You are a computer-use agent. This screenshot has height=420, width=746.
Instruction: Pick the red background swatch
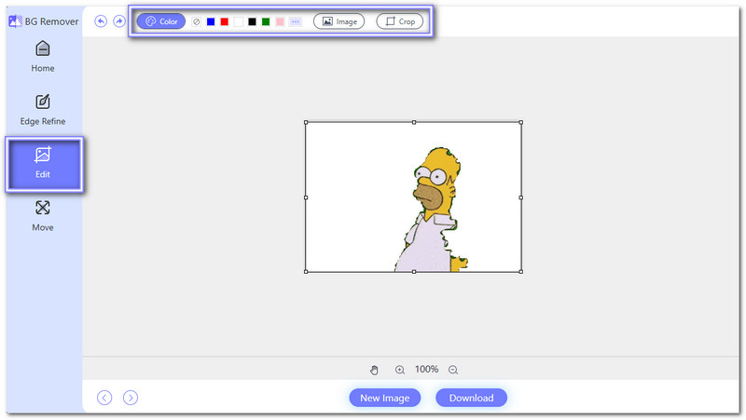click(x=225, y=21)
